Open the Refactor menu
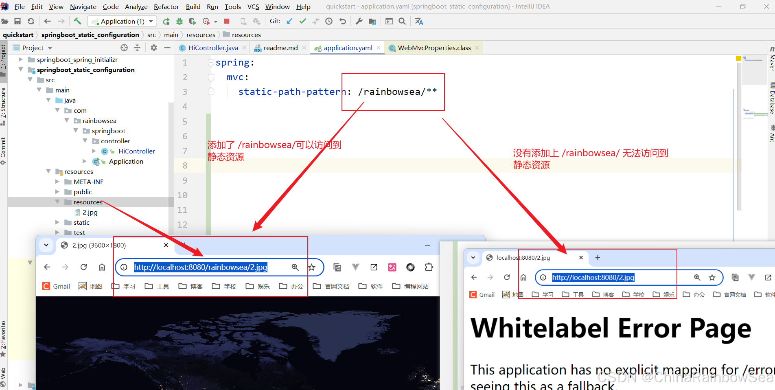The image size is (775, 390). tap(166, 7)
